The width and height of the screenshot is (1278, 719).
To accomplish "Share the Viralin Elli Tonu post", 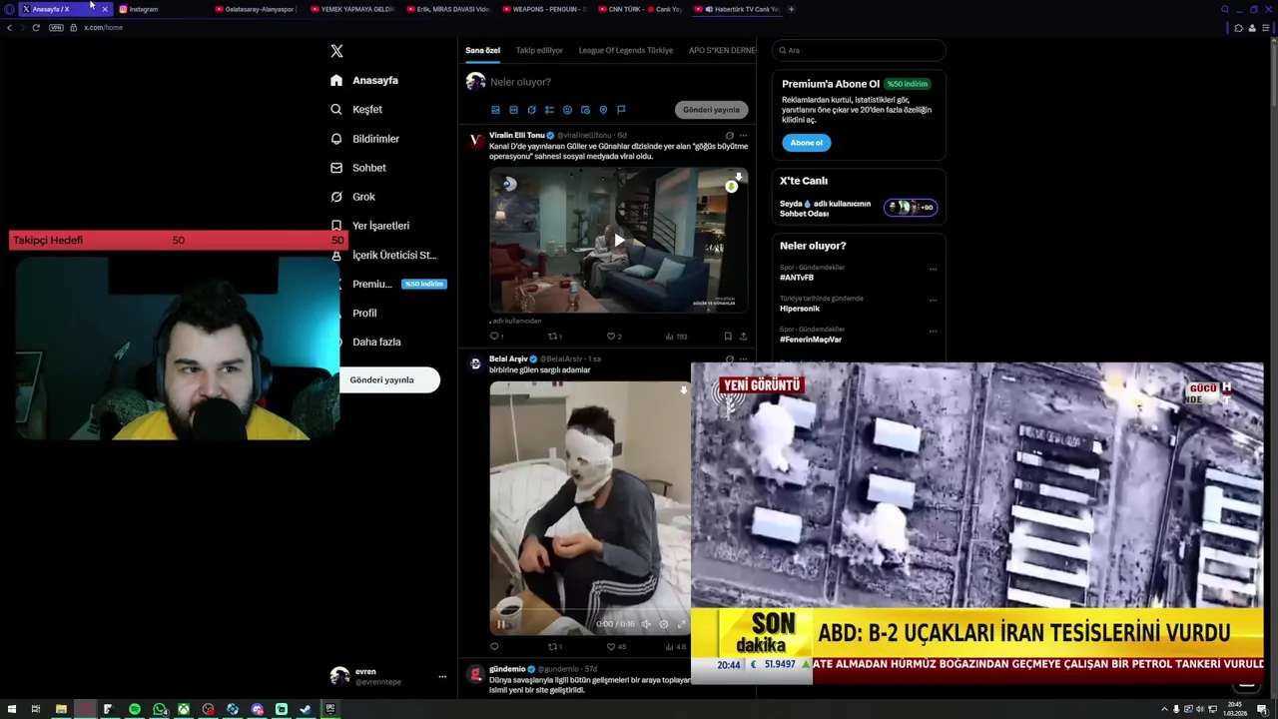I will [743, 337].
